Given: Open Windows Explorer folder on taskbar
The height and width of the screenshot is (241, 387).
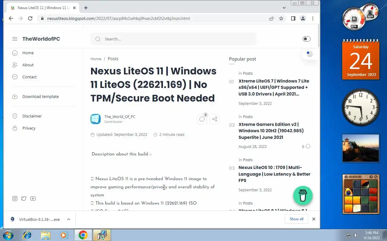Looking at the screenshot, I should tap(46, 235).
